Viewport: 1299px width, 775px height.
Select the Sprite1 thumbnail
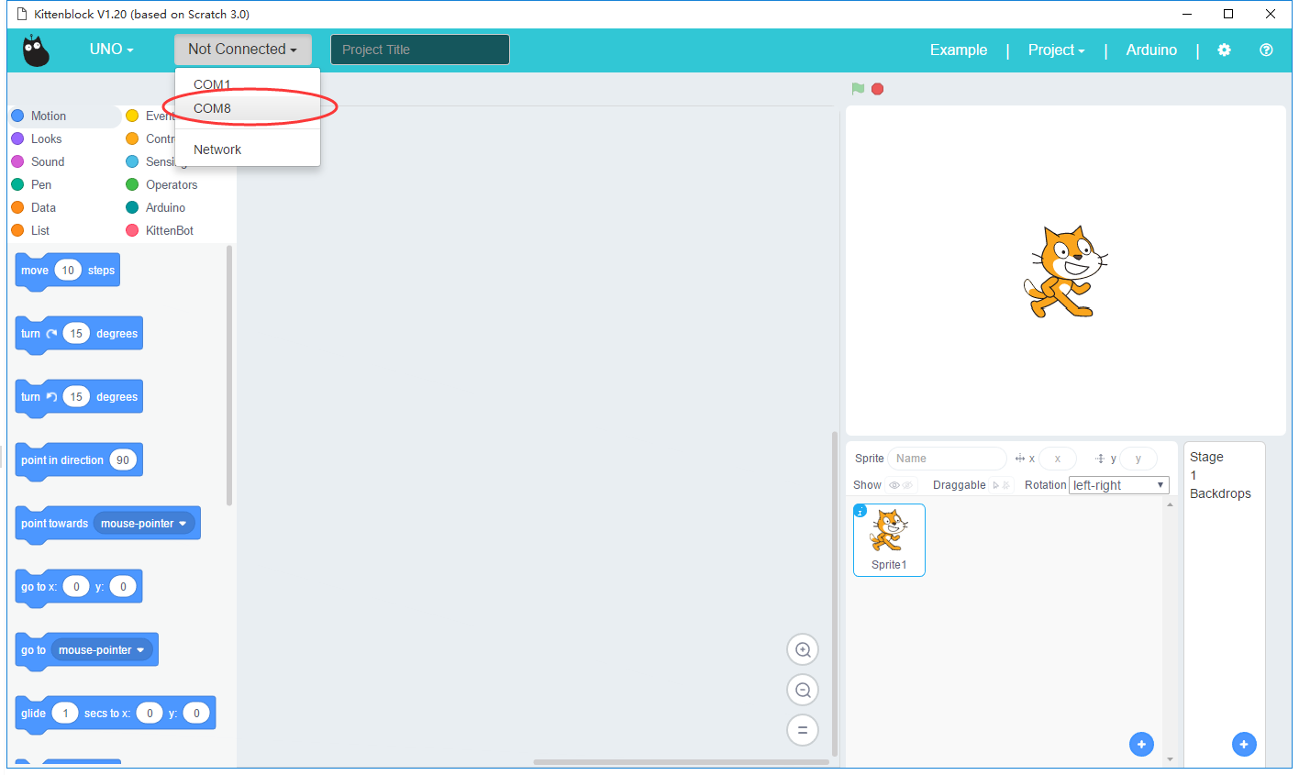889,540
